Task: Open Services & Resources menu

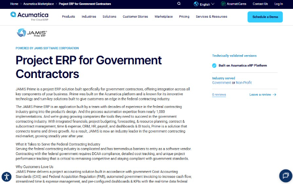Action: pos(212,17)
